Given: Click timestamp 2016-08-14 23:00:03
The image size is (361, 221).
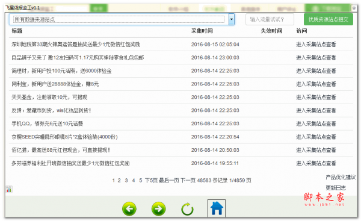Looking at the screenshot, I should (x=215, y=57).
